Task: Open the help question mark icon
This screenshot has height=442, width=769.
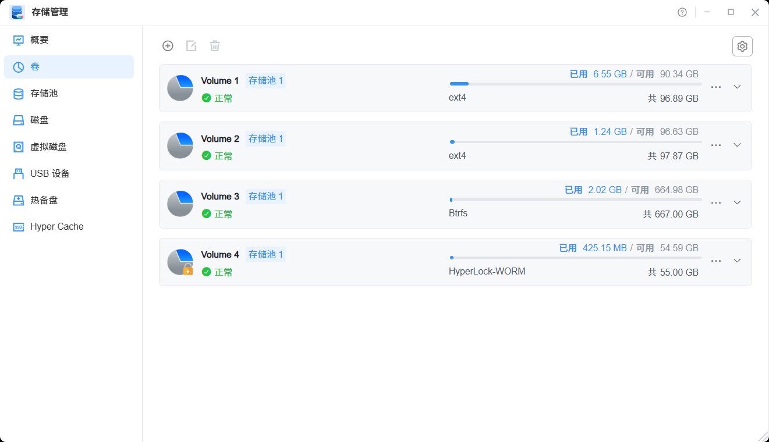Action: click(x=682, y=12)
